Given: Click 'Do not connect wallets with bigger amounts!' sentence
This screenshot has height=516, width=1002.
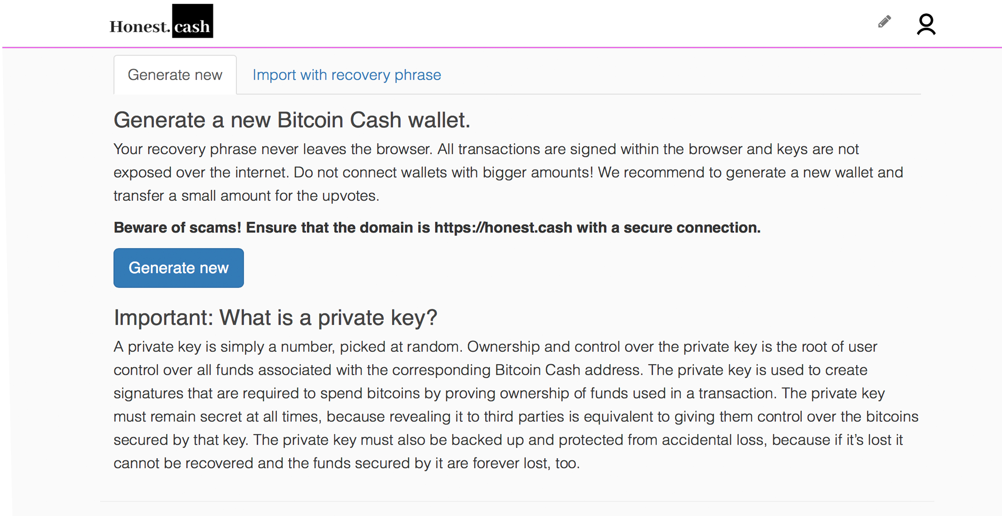Looking at the screenshot, I should pos(443,173).
